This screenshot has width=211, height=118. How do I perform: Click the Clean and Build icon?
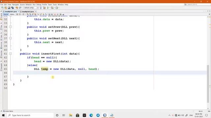[x=44, y=8]
